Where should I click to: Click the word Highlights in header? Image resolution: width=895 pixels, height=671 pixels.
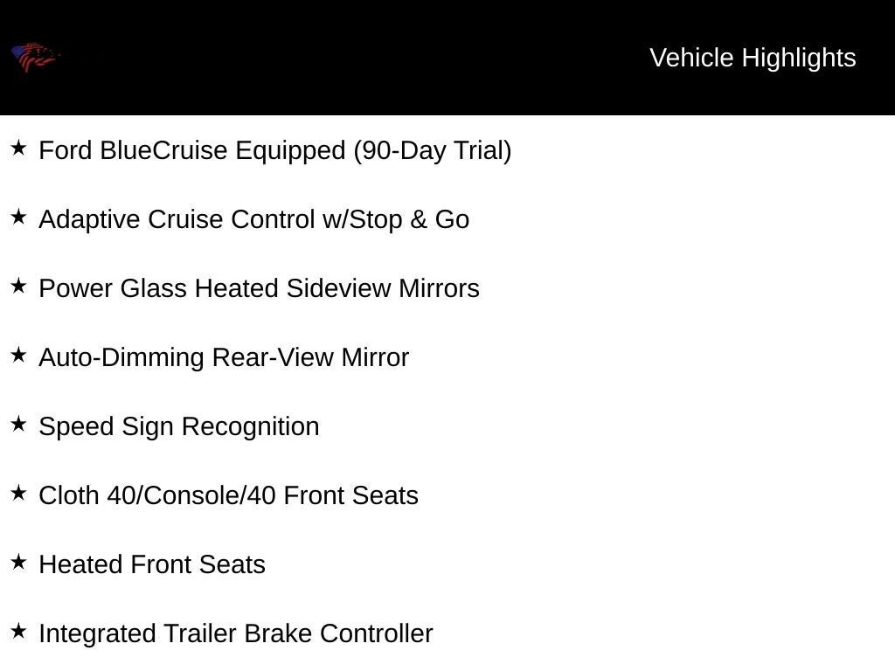799,59
